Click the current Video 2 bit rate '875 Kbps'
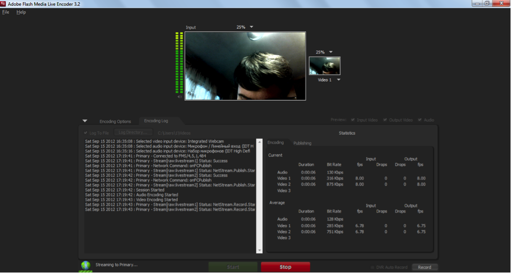Screen dimensions: 511x273 coord(335,184)
